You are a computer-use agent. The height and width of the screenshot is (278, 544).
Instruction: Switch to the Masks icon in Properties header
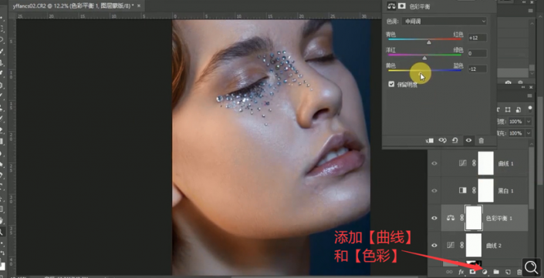(x=402, y=5)
